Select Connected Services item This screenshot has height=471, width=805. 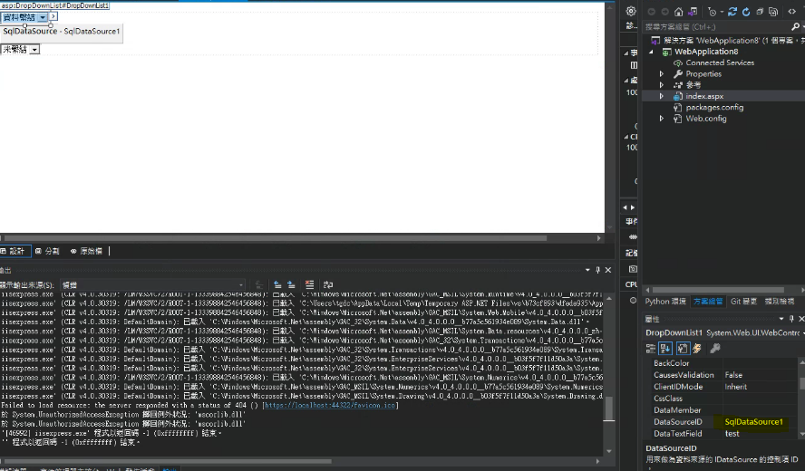(x=720, y=62)
